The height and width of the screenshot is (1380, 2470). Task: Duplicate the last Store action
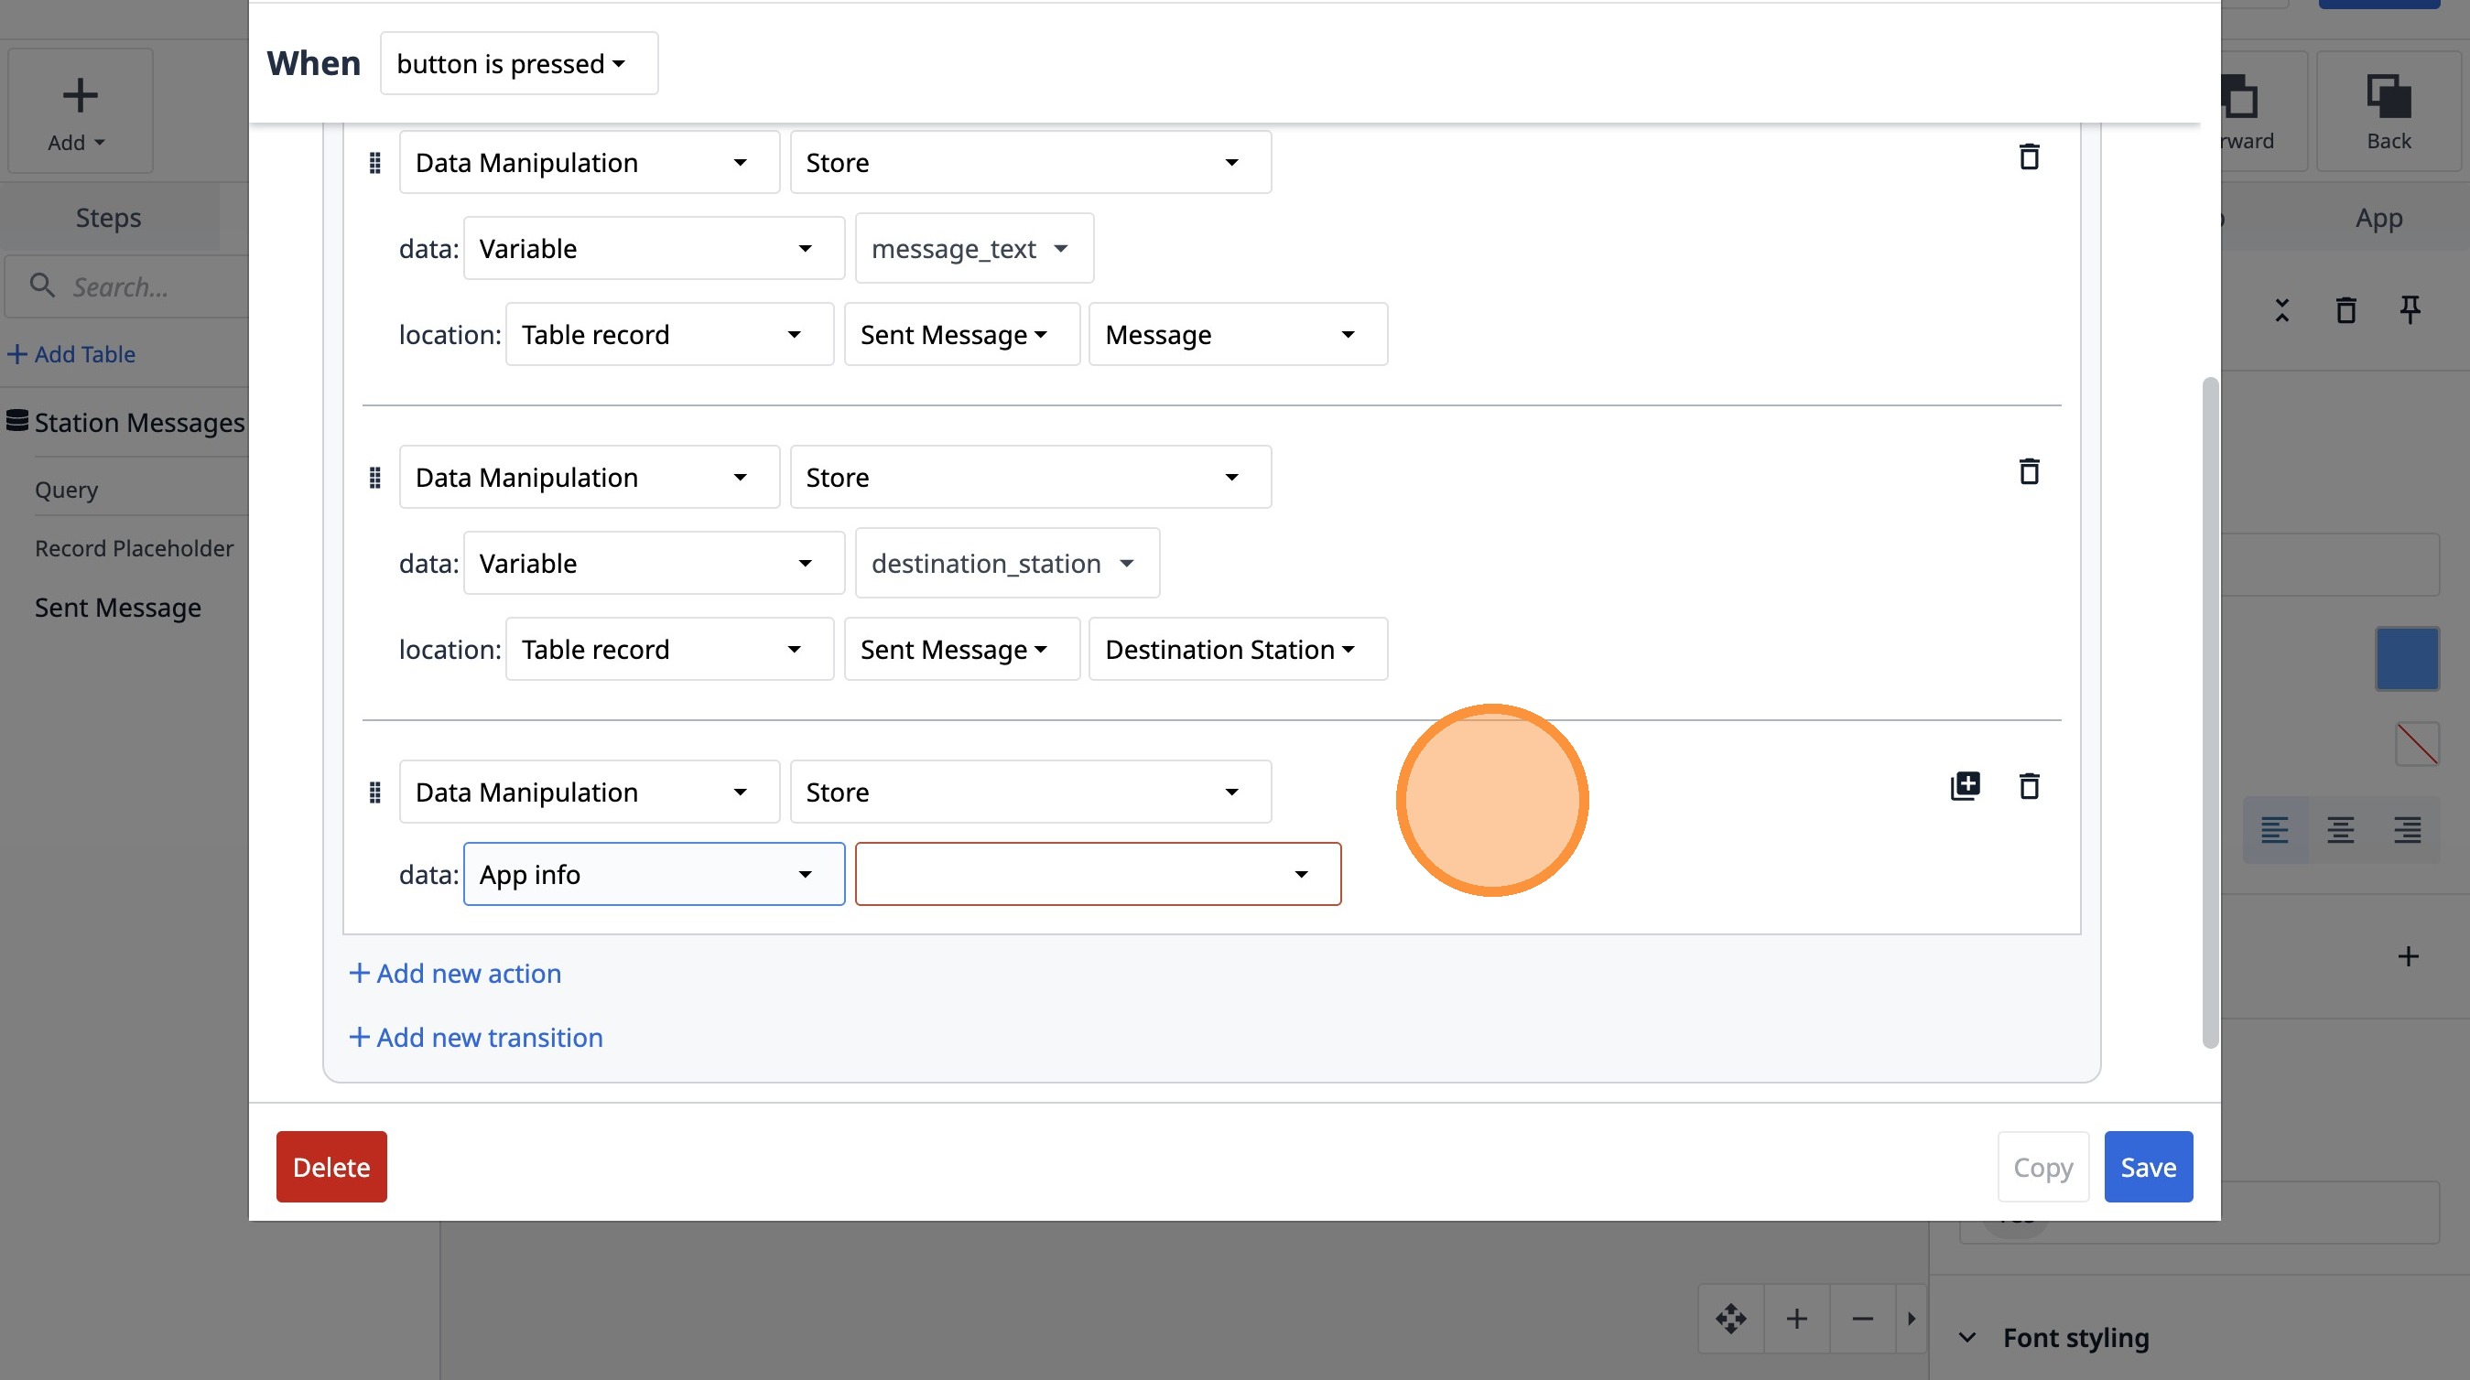[1965, 786]
